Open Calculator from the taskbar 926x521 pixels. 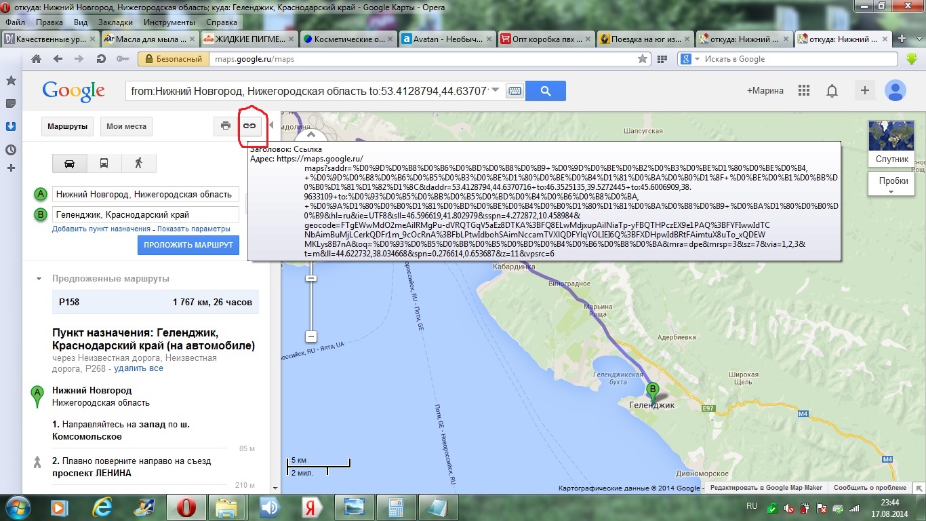(x=395, y=507)
